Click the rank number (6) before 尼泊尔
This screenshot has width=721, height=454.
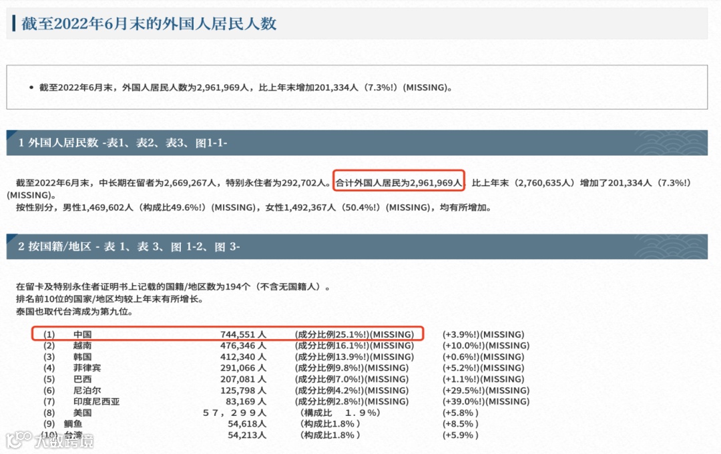click(x=49, y=391)
